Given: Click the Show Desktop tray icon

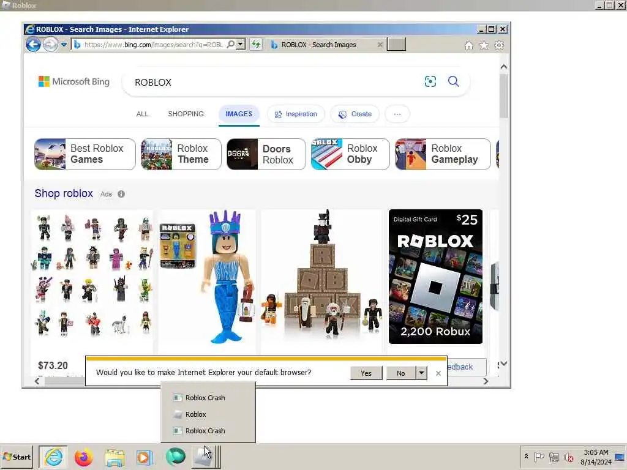Looking at the screenshot, I should 620,457.
